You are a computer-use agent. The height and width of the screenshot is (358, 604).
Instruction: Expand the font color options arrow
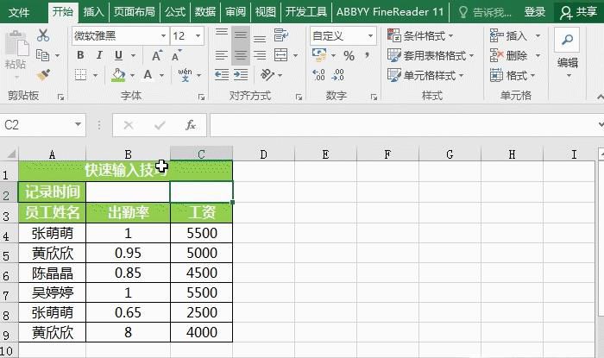[162, 75]
